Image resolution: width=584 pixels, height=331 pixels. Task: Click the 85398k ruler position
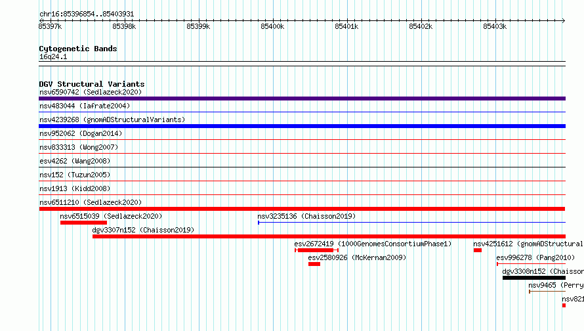pos(125,26)
